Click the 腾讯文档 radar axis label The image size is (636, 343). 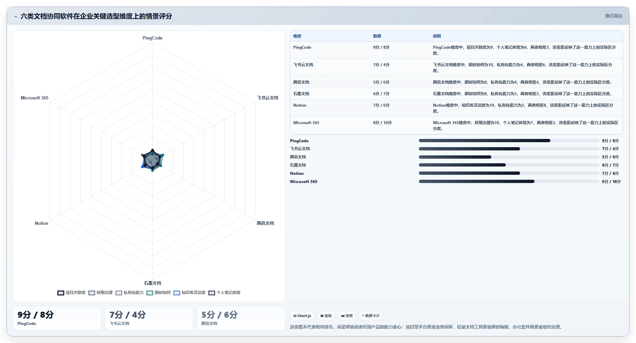coord(265,223)
